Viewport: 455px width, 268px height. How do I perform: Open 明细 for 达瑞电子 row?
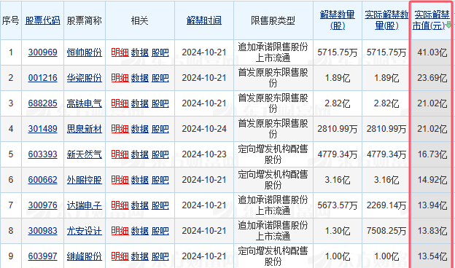(120, 205)
